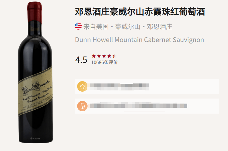228x151 pixels.
Task: Open the wine bottle product image
Action: (x=35, y=72)
